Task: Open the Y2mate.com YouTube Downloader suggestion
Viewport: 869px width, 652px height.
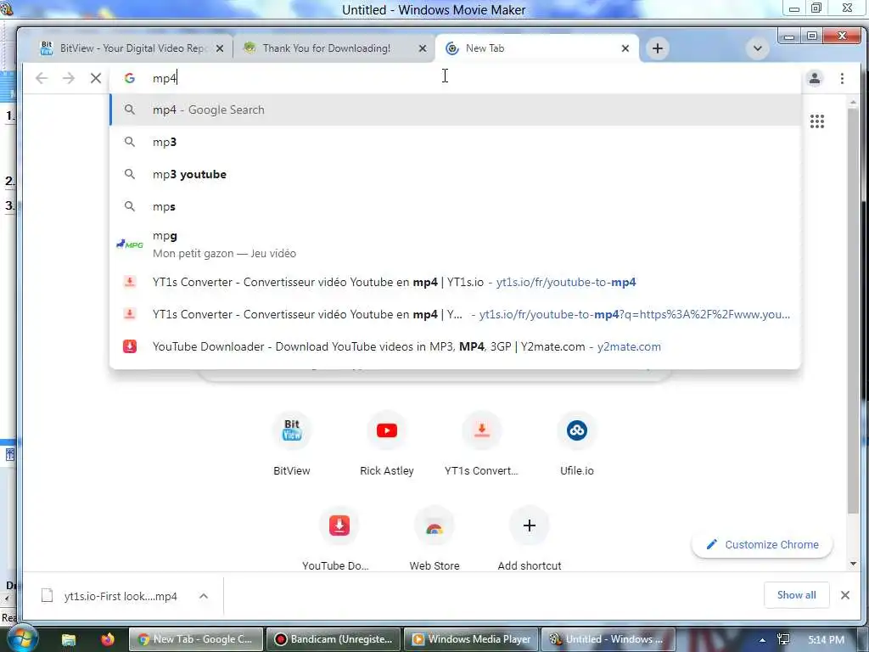Action: click(x=455, y=346)
